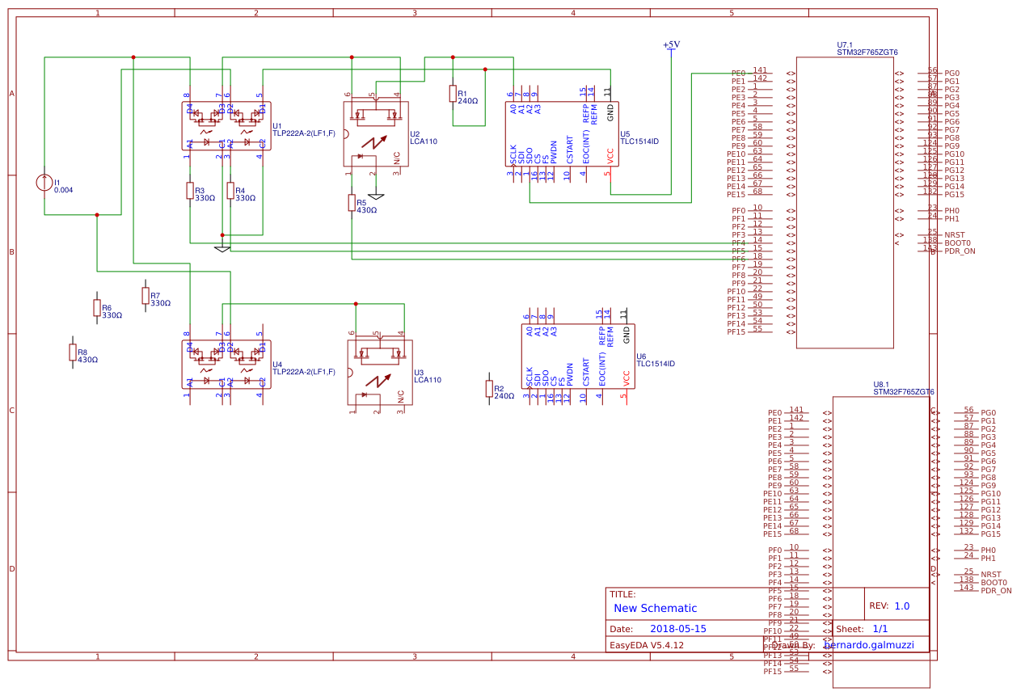Select resistor R5 430Ω symbol

(352, 203)
